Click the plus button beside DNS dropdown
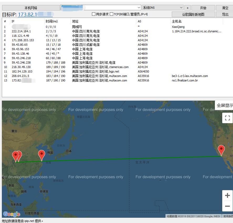 point(187,8)
